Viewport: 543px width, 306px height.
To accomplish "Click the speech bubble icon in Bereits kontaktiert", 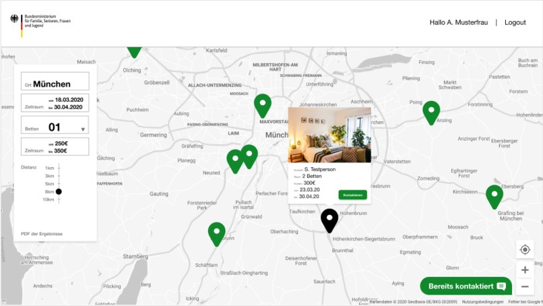I will [501, 286].
